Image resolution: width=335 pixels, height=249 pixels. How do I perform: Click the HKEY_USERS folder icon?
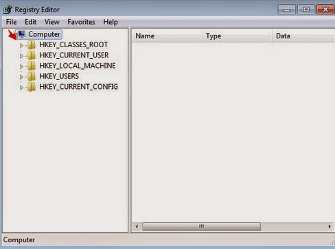(32, 77)
